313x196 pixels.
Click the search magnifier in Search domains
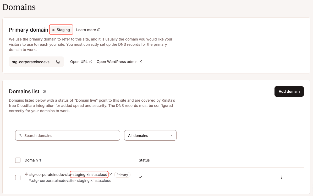(x=20, y=135)
